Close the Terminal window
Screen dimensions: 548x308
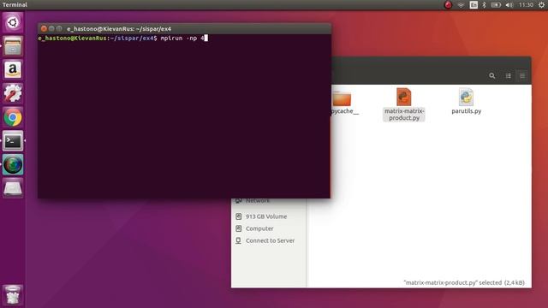(x=44, y=28)
